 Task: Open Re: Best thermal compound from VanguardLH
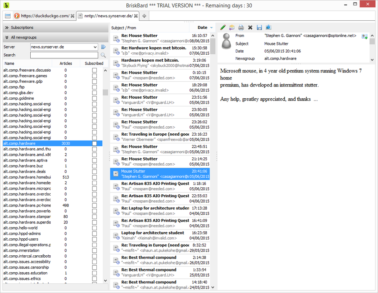(160, 273)
